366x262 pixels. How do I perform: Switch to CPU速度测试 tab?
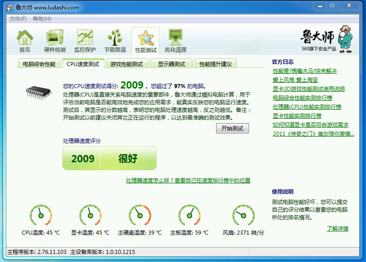tap(83, 64)
